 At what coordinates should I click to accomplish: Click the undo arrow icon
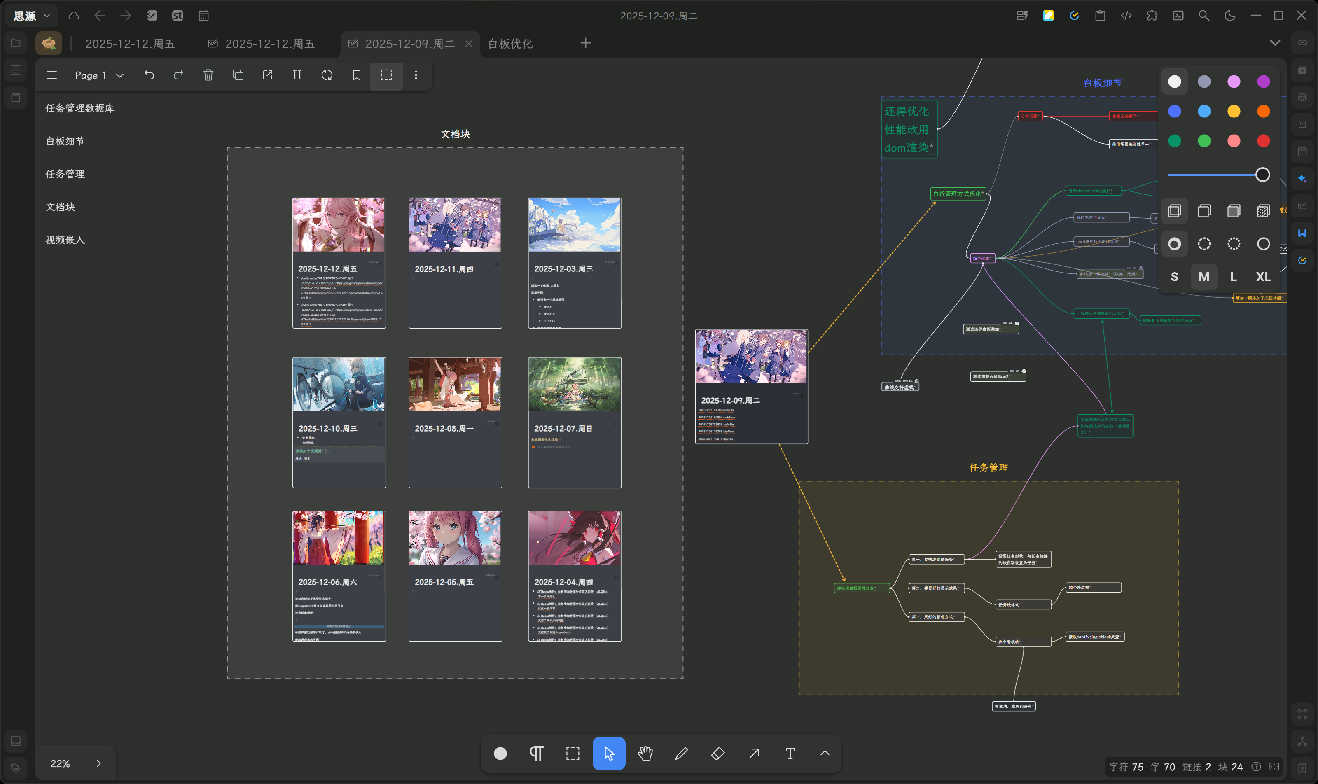point(149,75)
